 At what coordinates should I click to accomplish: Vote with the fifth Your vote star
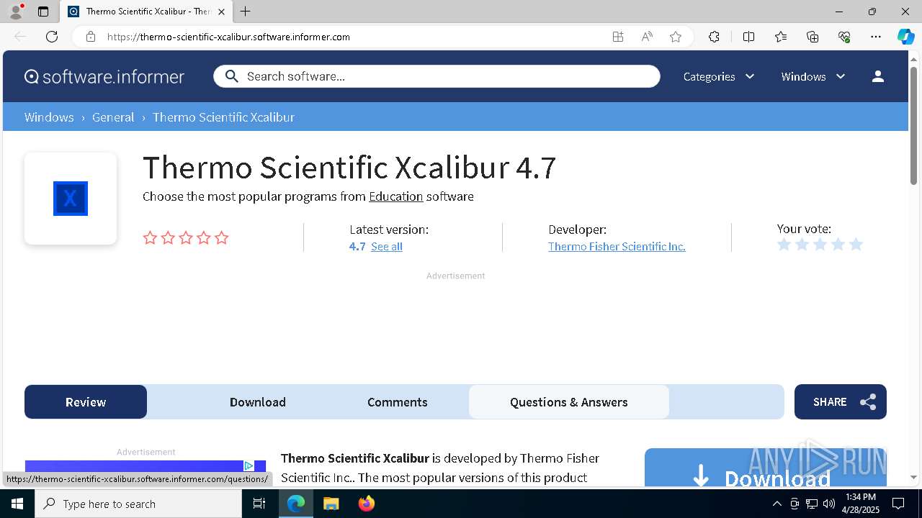(856, 245)
